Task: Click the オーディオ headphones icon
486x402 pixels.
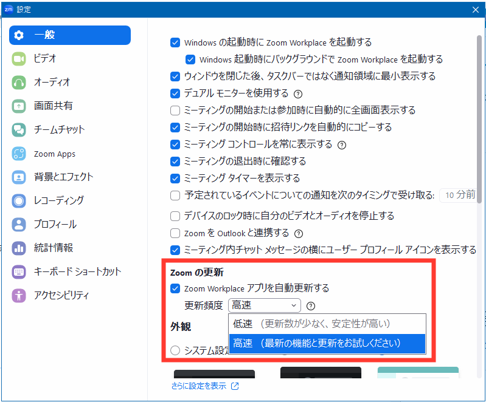Action: click(19, 83)
